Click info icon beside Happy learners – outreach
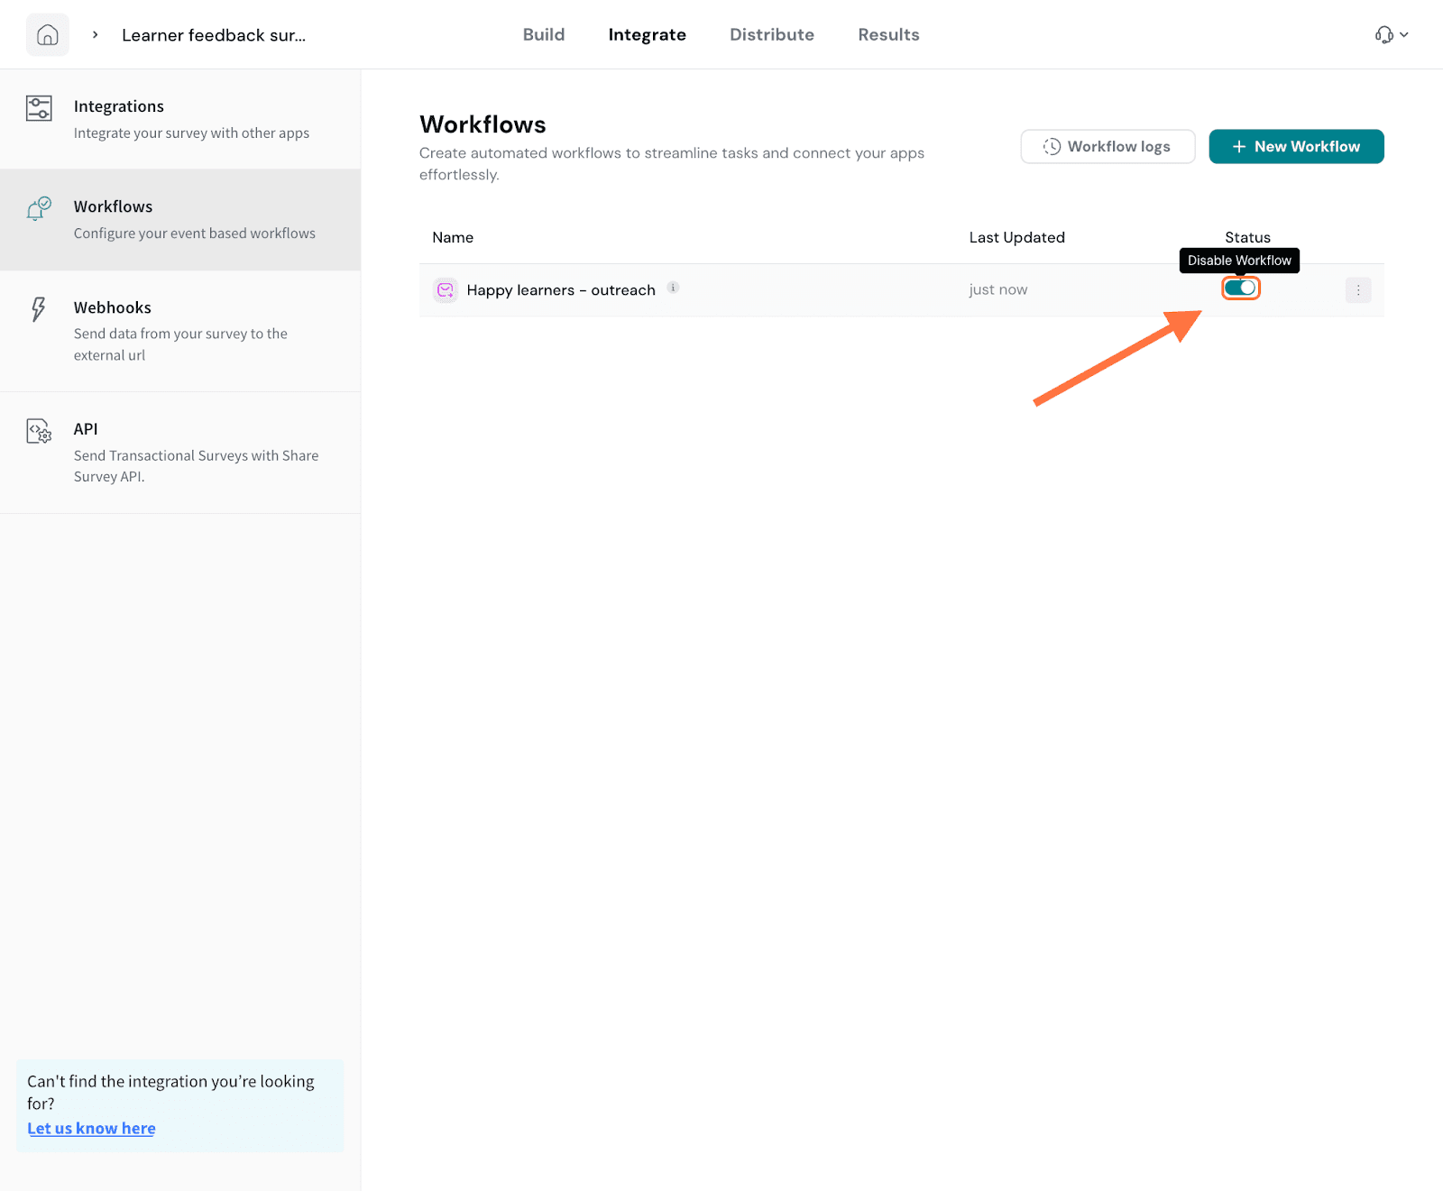This screenshot has height=1191, width=1443. 673,288
